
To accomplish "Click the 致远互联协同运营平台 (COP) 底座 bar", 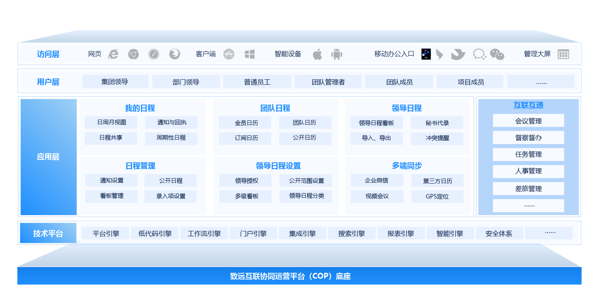I will coord(299,276).
